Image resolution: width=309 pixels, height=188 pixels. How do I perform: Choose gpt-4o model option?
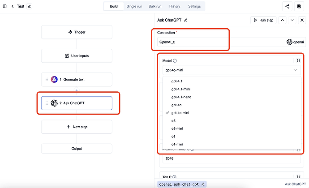(232, 105)
